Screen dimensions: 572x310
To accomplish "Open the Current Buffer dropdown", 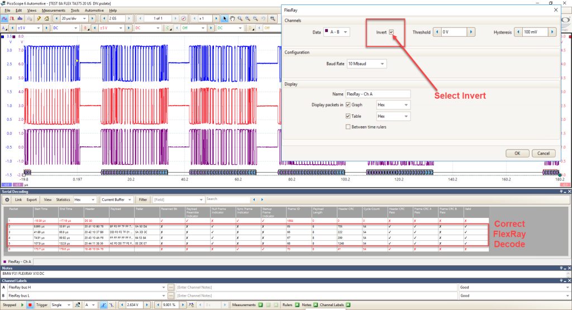I will point(116,199).
